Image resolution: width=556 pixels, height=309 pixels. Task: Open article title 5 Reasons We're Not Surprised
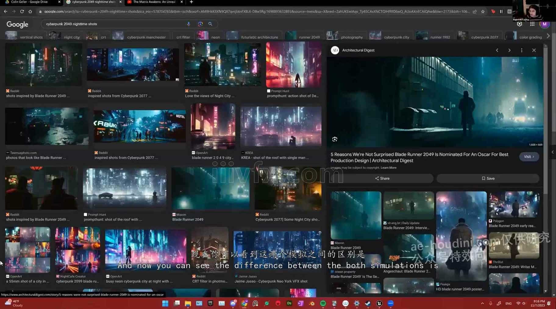point(419,157)
